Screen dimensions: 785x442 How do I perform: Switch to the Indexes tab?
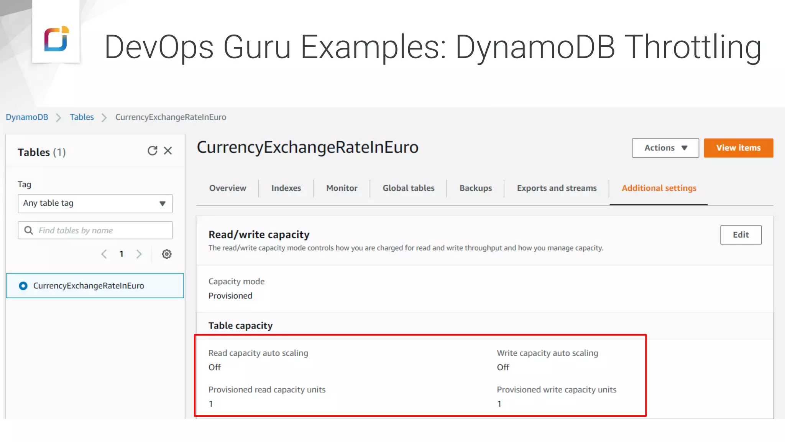(286, 188)
